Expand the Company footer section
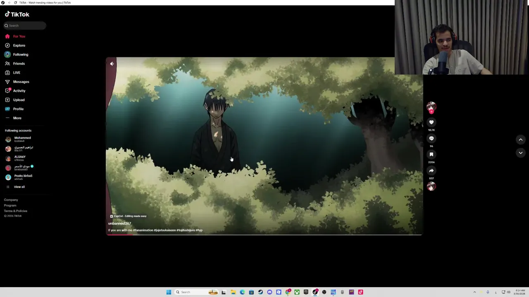Screen dimensions: 529x297 coord(11,200)
